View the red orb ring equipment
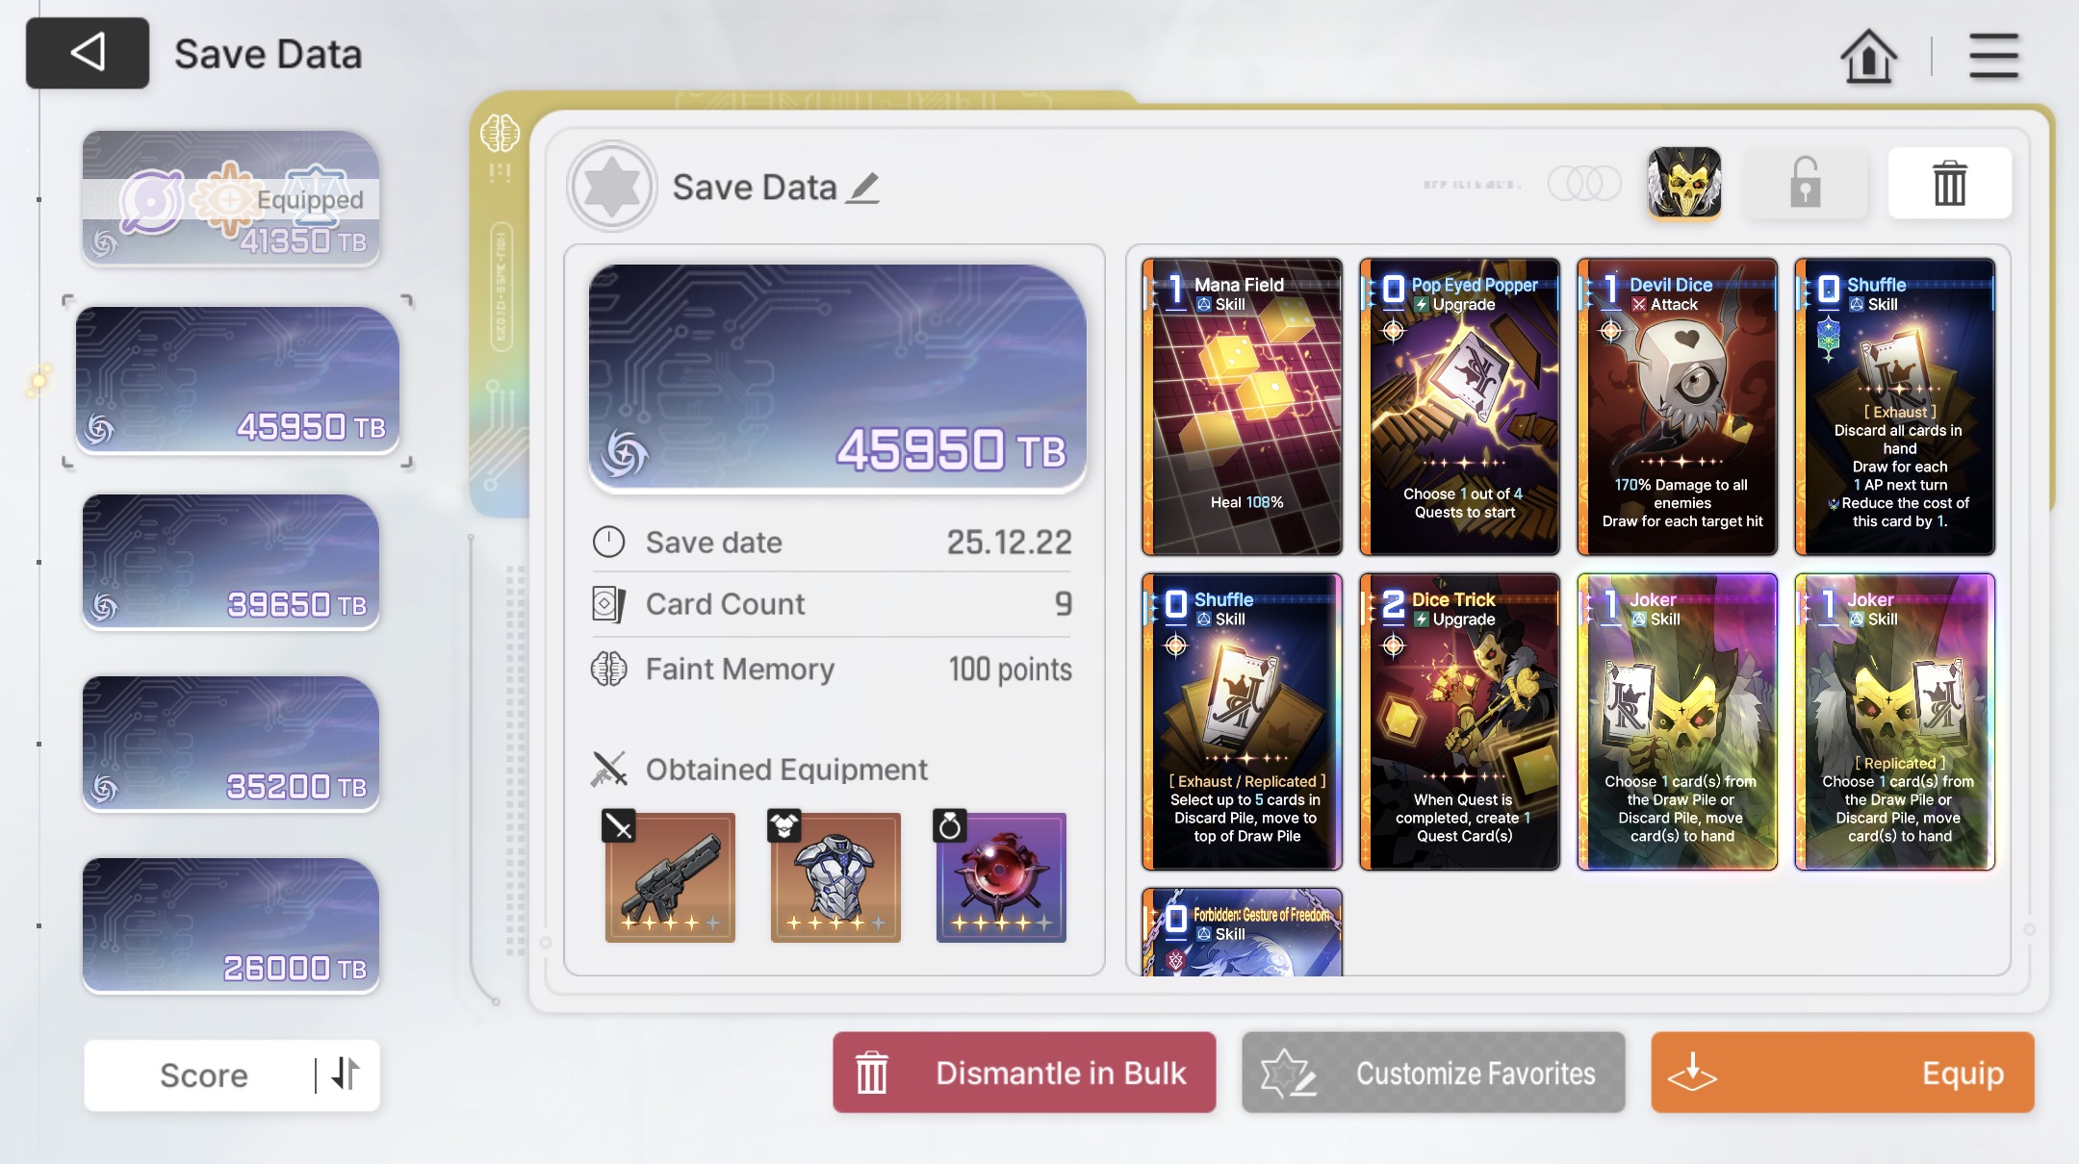Viewport: 2079px width, 1164px height. [x=1001, y=876]
